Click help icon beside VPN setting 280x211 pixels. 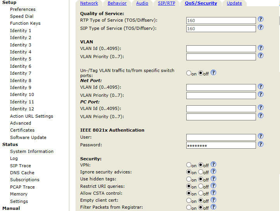[213, 165]
